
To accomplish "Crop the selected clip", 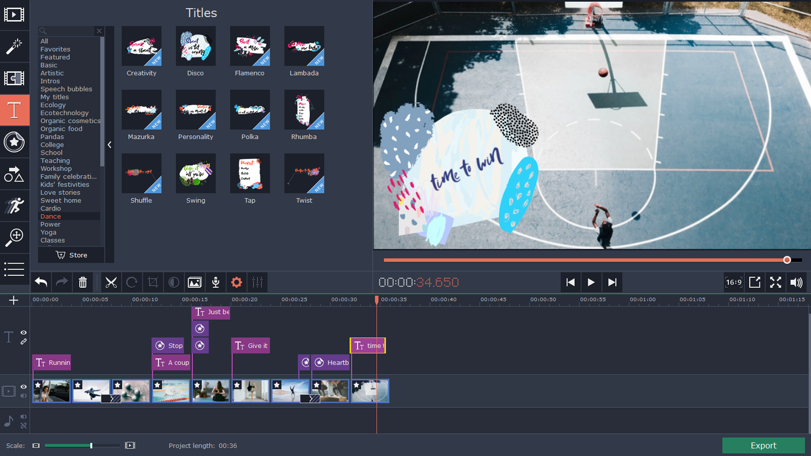I will 152,282.
